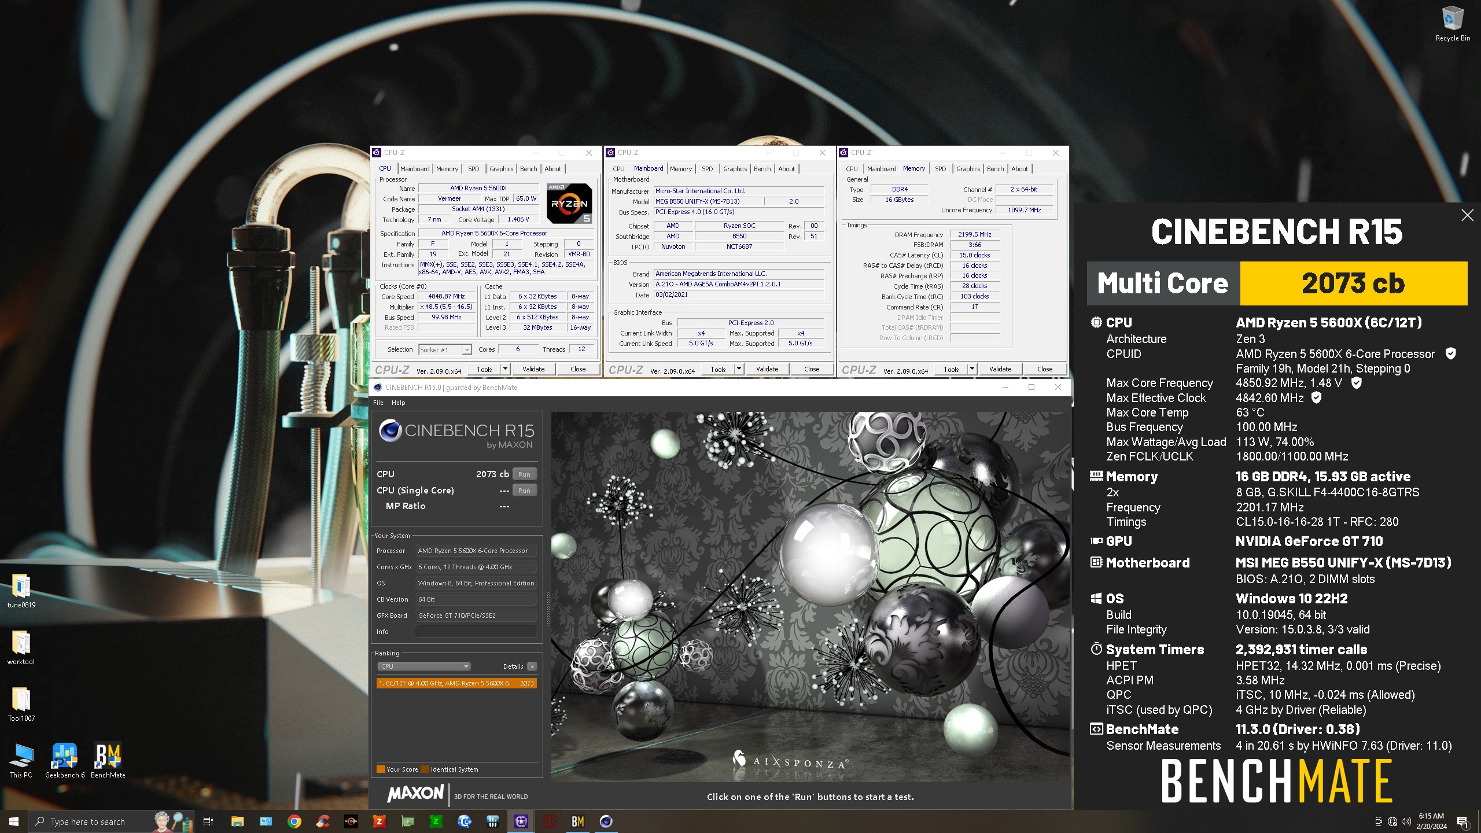This screenshot has height=833, width=1481.
Task: Click the Ryzen 5 logo in CPU-Z
Action: pos(569,204)
